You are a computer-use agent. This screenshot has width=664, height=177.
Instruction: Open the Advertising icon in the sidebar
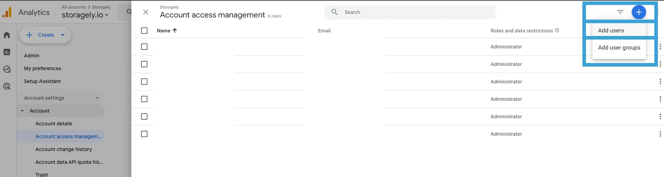[x=7, y=86]
